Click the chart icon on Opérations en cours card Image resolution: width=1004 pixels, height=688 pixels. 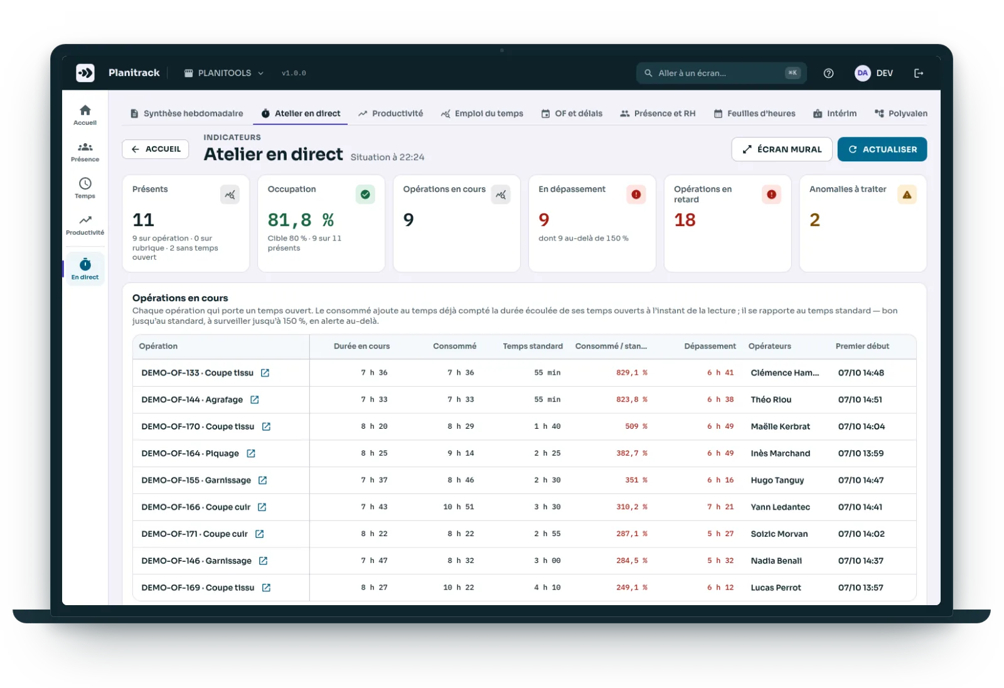tap(501, 195)
